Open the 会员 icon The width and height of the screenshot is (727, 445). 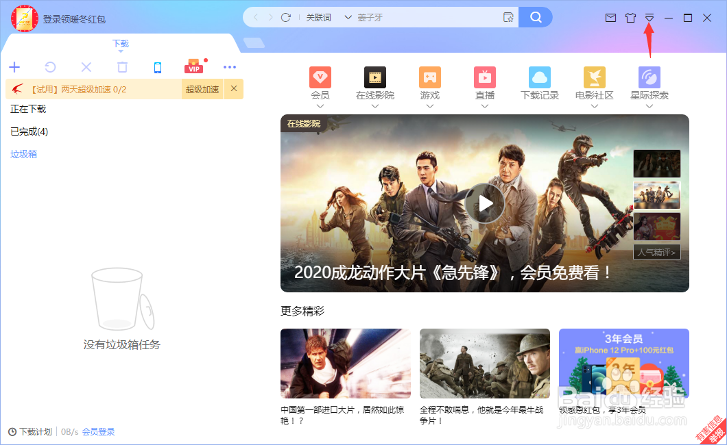tap(320, 77)
